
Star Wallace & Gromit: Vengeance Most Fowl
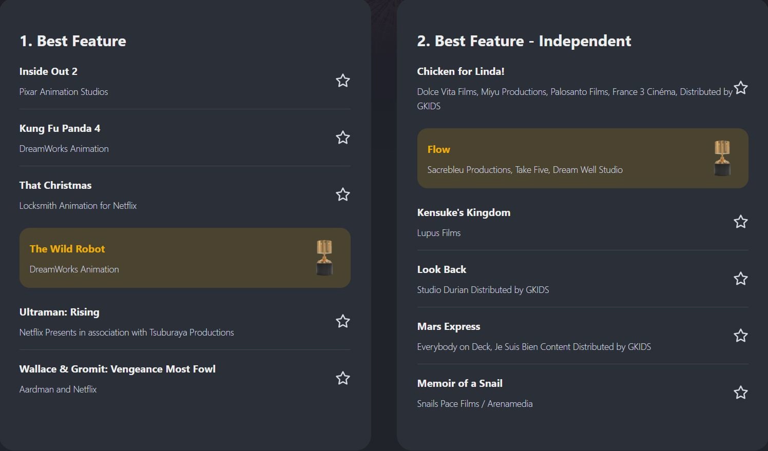click(342, 378)
